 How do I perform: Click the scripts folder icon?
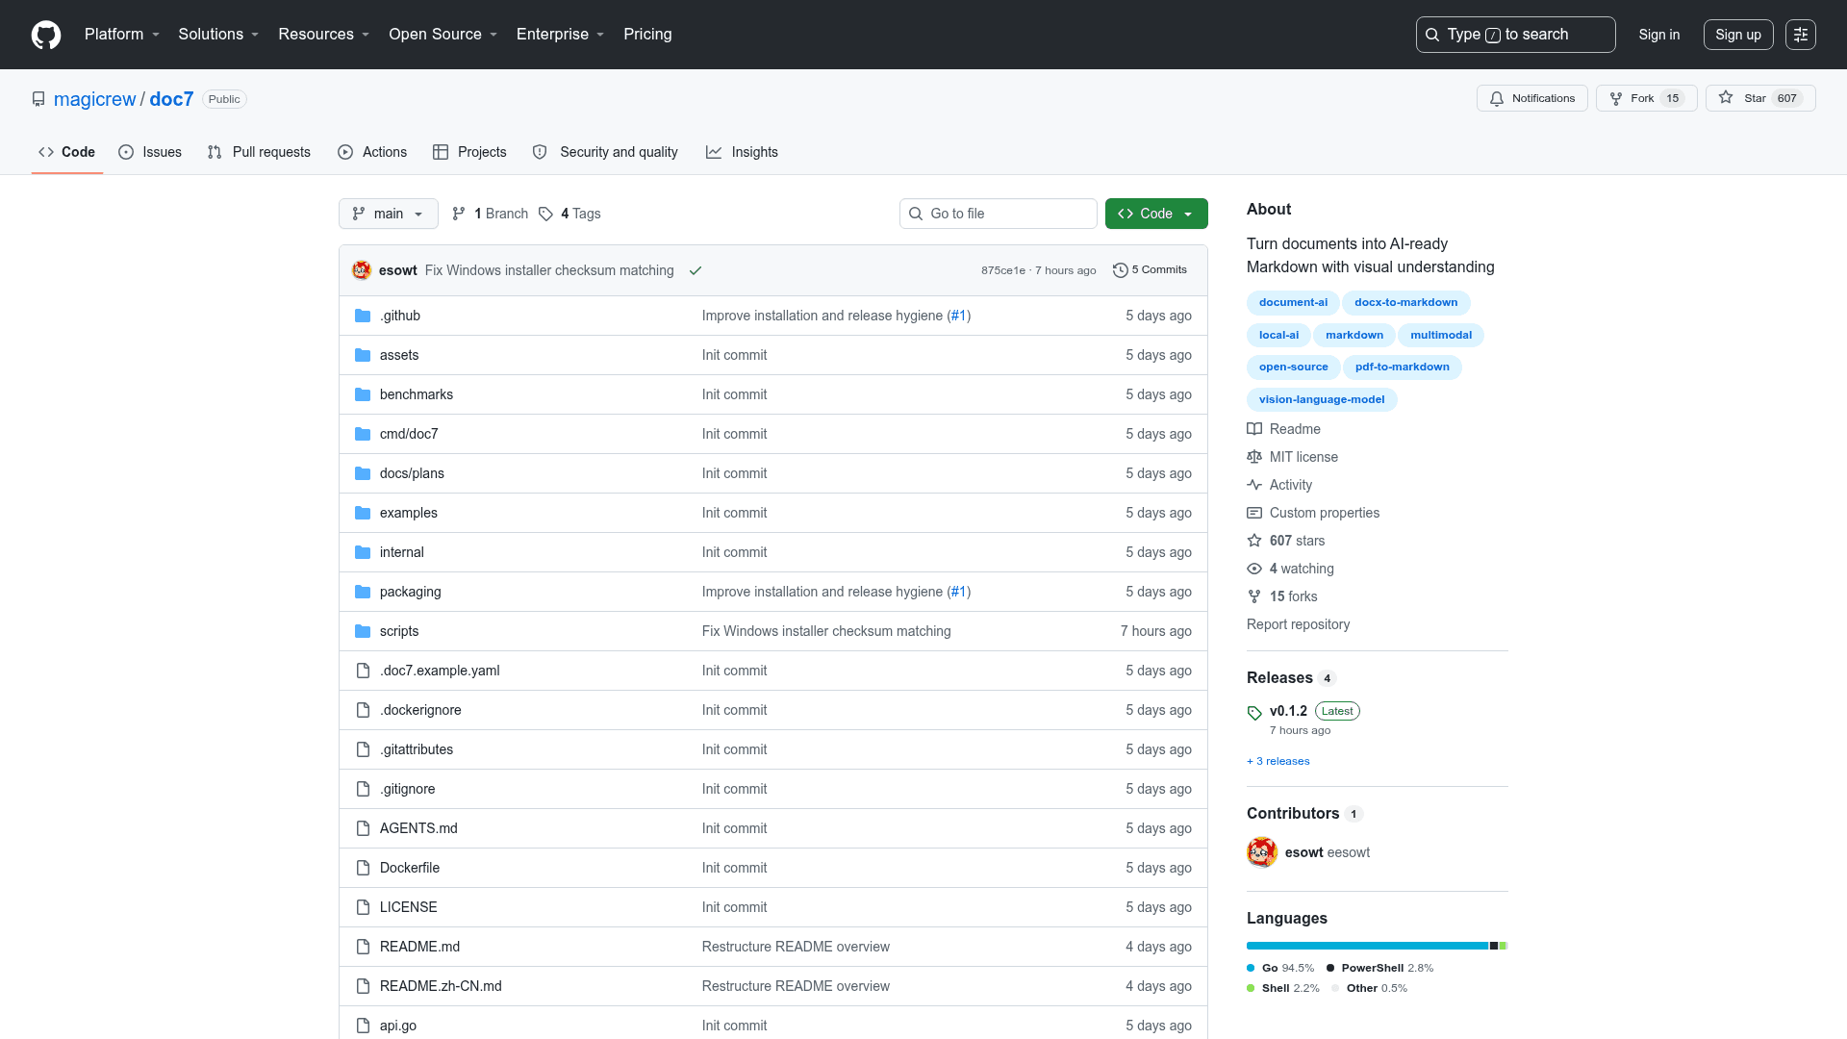pyautogui.click(x=363, y=631)
